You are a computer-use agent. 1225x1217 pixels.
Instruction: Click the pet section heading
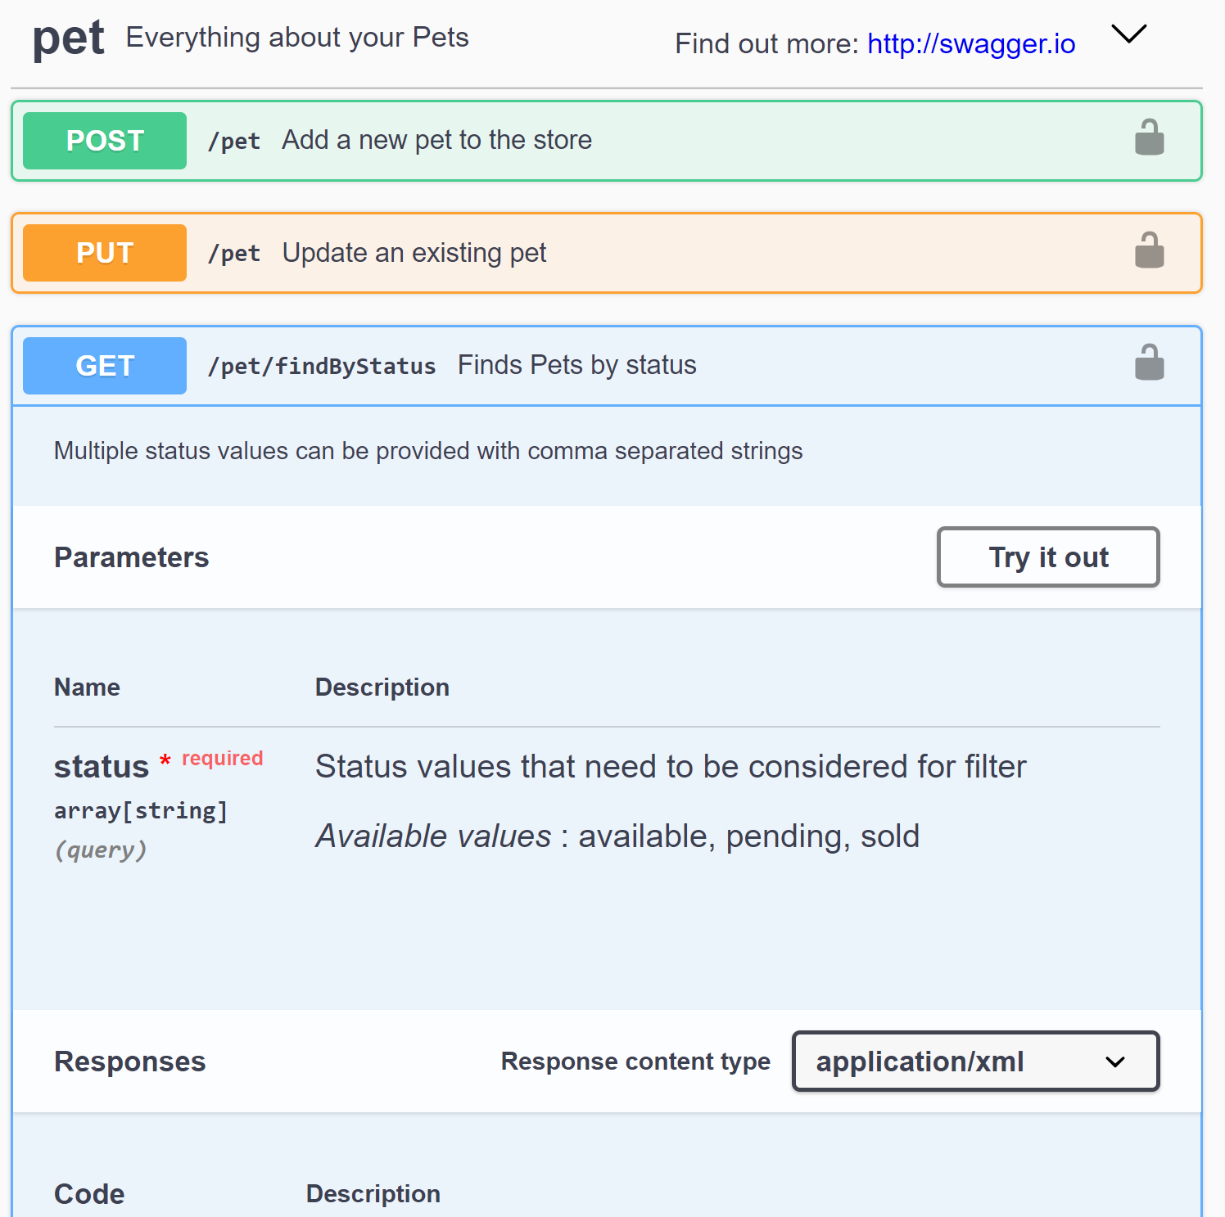click(68, 38)
